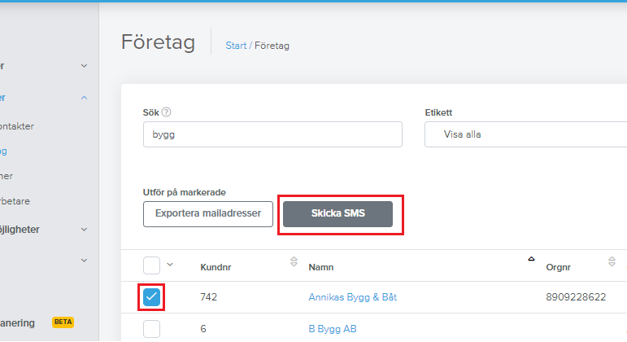
Task: Click the Orgnr column header
Action: tap(558, 267)
